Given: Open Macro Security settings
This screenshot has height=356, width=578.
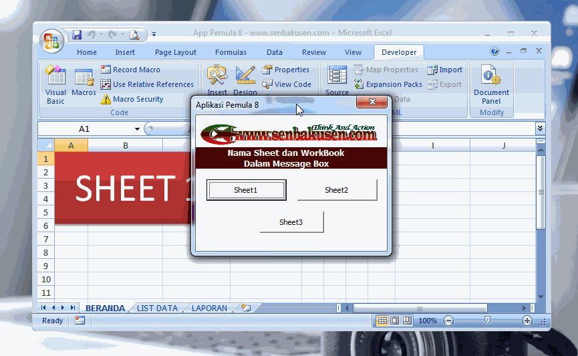Looking at the screenshot, I should click(x=132, y=99).
